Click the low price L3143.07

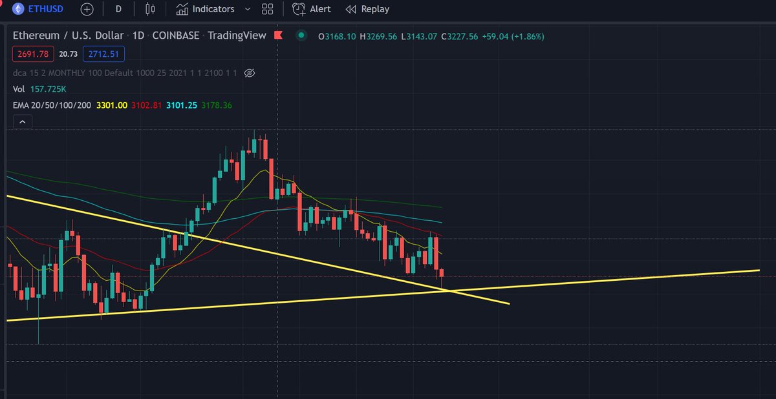420,37
